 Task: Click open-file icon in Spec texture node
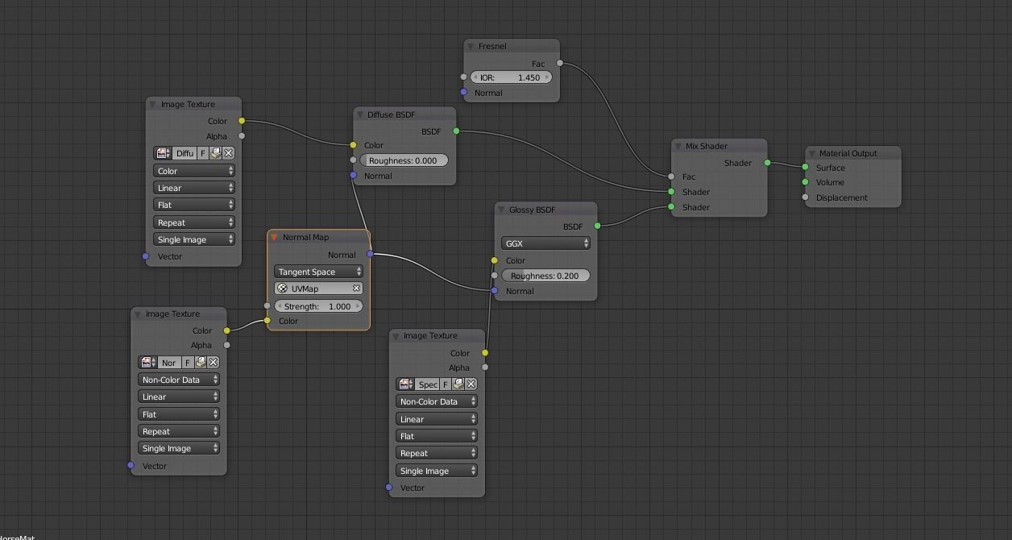[458, 384]
